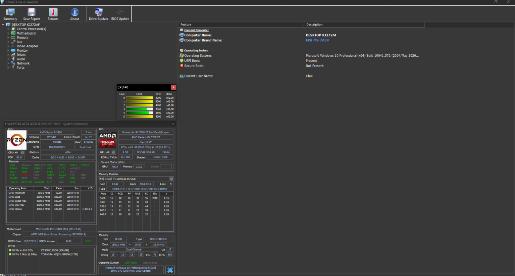
Task: Click the Feature column header
Action: [x=241, y=25]
